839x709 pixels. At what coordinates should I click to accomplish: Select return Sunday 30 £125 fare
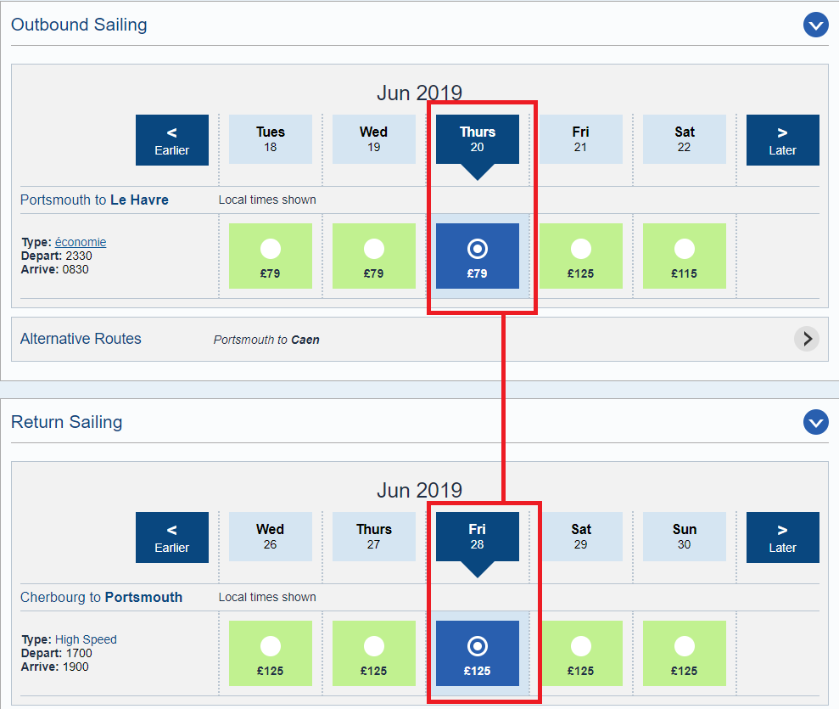(685, 653)
